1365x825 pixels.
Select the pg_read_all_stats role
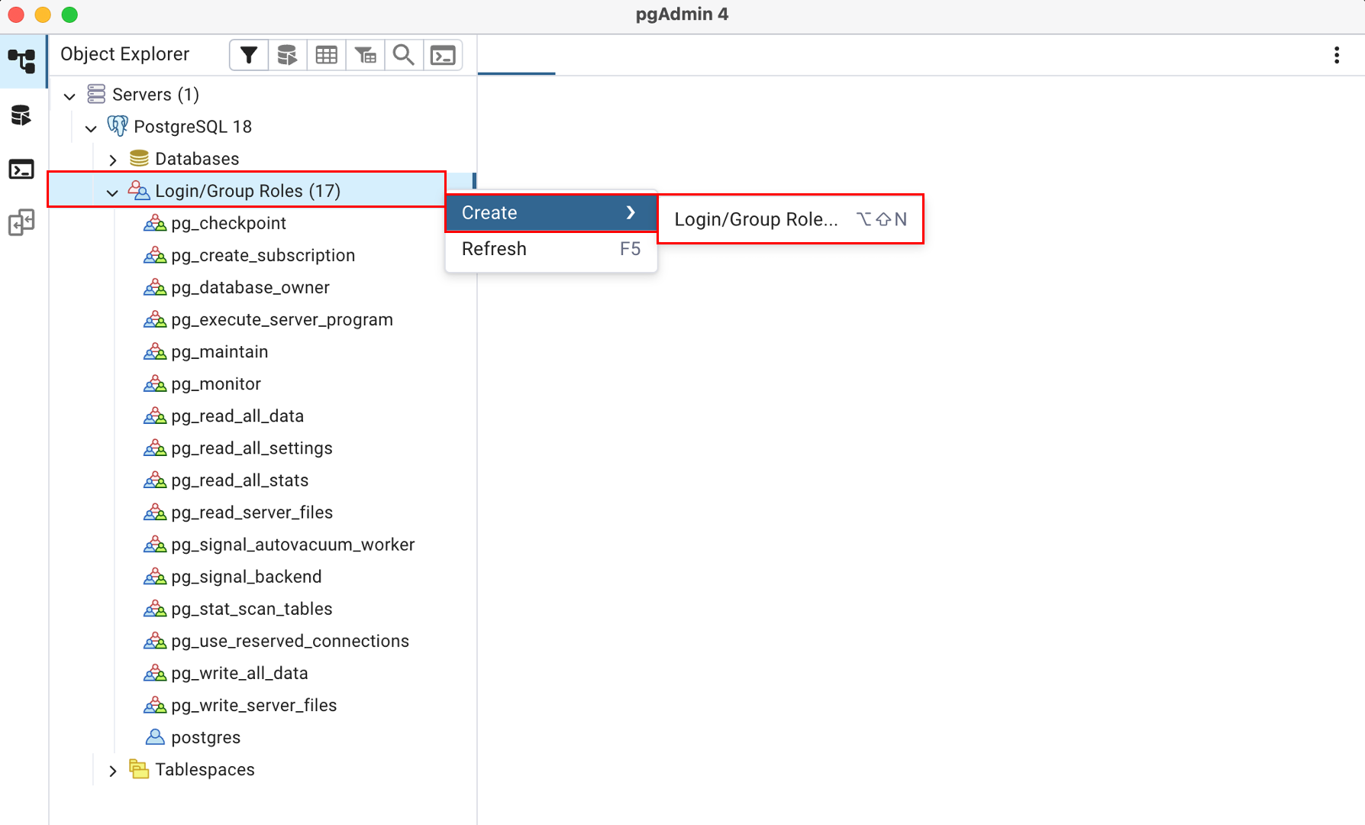(x=240, y=480)
